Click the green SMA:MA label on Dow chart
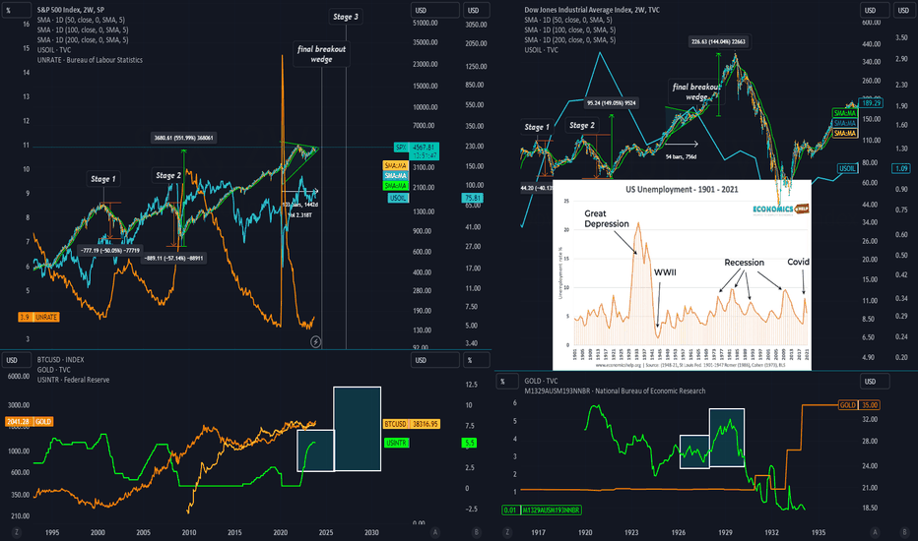Screen dimensions: 918x541 [x=844, y=113]
